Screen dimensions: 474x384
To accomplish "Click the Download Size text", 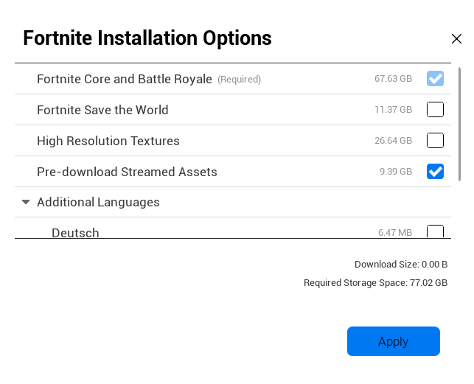I will (x=400, y=264).
